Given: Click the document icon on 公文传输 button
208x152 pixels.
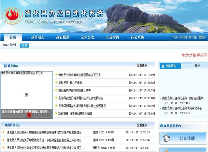Looking at the screenshot, I should (167, 138).
